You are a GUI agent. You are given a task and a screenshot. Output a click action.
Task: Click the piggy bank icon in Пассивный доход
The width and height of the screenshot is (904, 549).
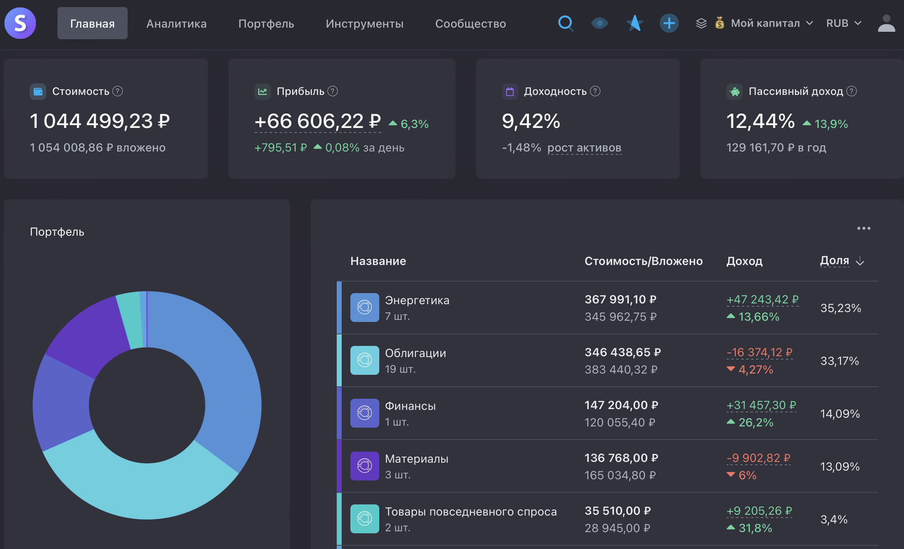[734, 91]
